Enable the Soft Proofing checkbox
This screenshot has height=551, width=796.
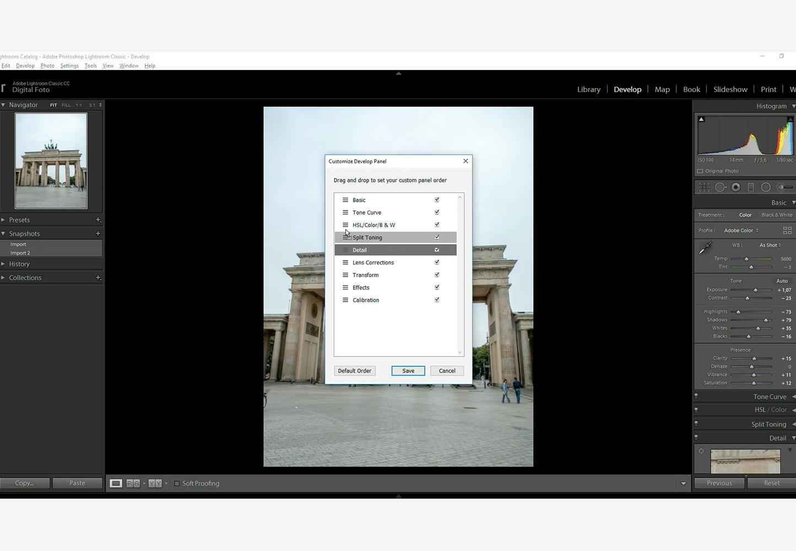177,484
